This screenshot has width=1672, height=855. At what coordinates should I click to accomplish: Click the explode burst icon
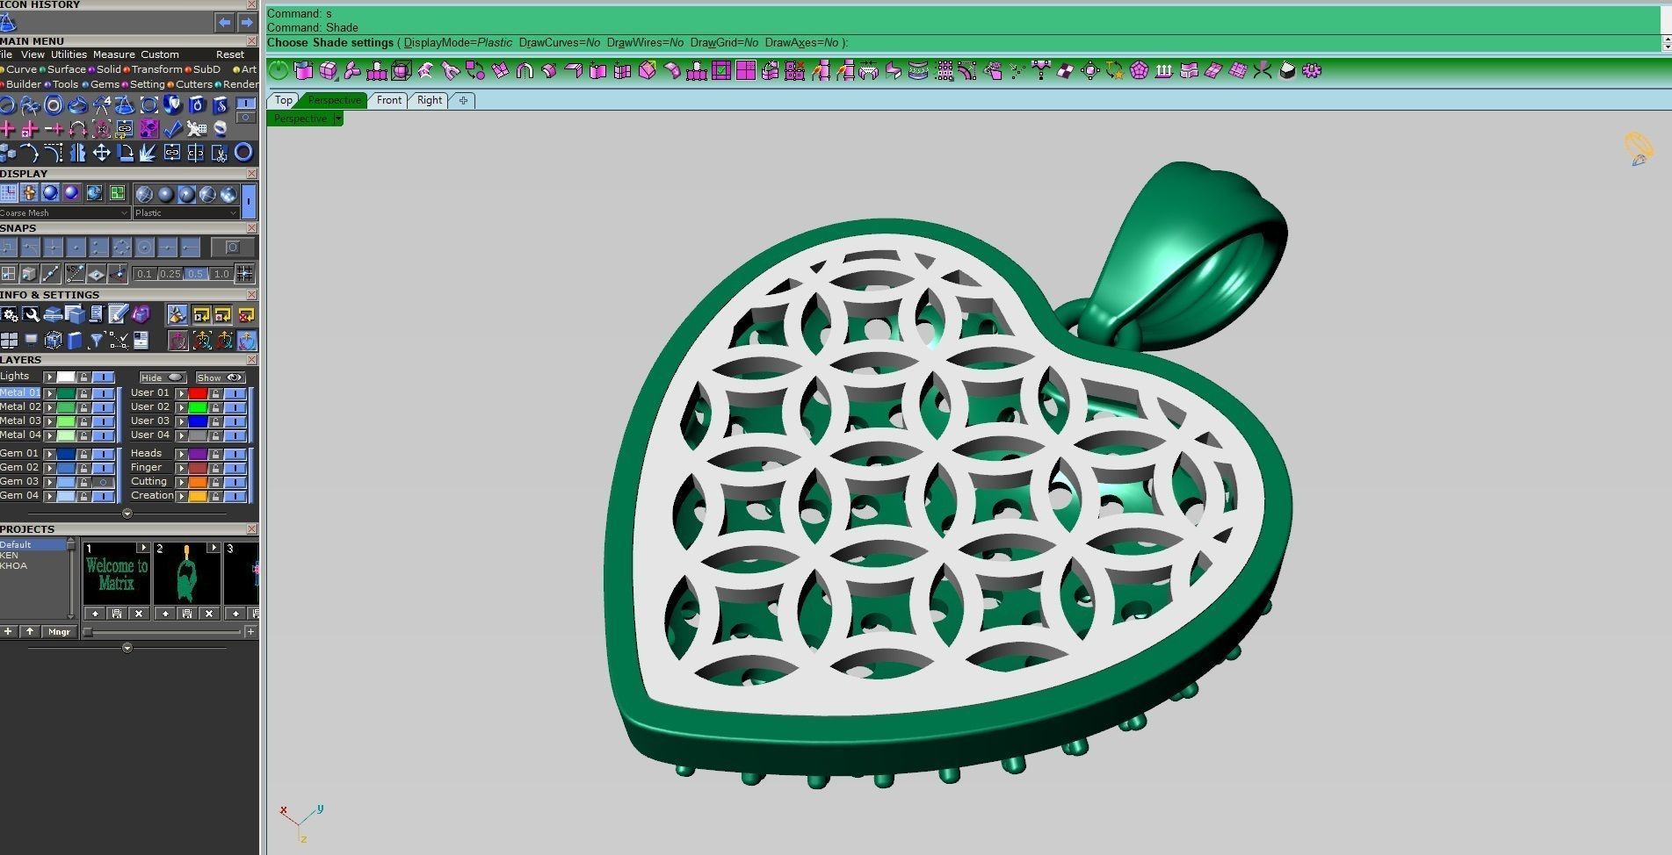click(148, 153)
